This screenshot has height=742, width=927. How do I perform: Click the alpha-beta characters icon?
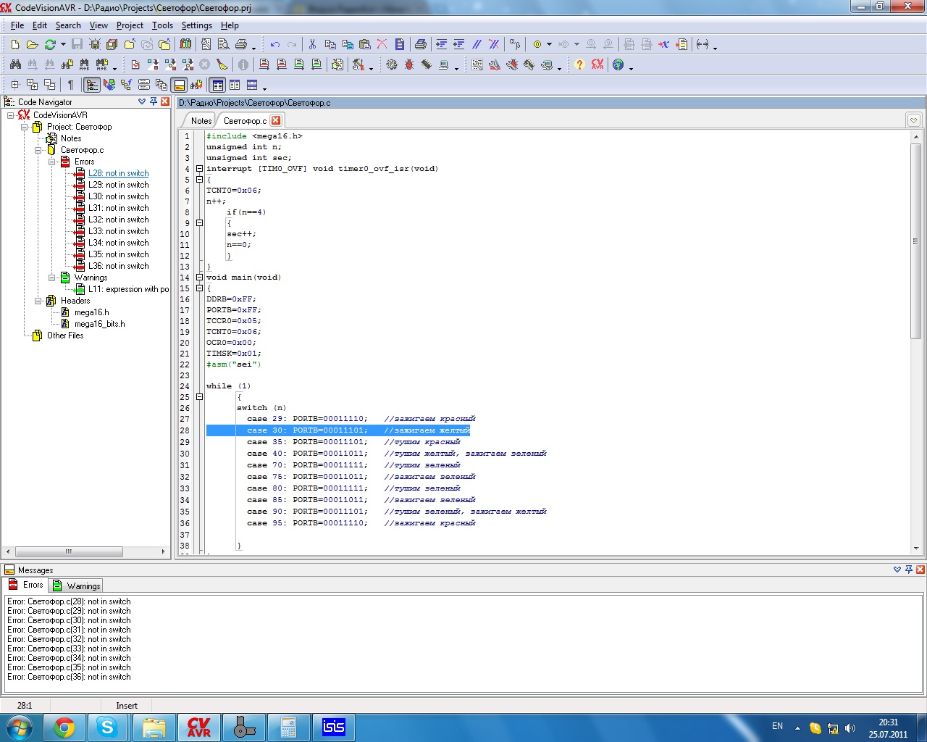(x=515, y=45)
